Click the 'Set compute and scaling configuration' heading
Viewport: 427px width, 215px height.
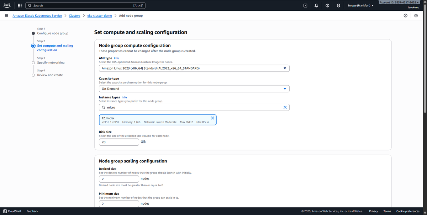click(x=141, y=32)
